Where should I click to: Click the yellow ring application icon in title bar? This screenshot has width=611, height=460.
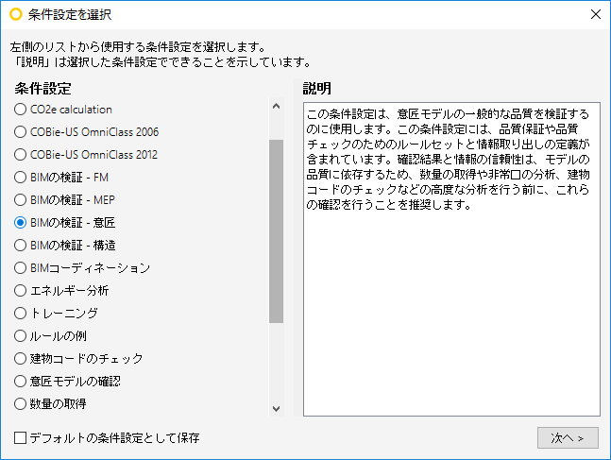click(16, 14)
